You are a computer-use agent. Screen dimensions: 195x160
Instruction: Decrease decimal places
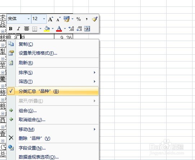pyautogui.click(x=79, y=29)
